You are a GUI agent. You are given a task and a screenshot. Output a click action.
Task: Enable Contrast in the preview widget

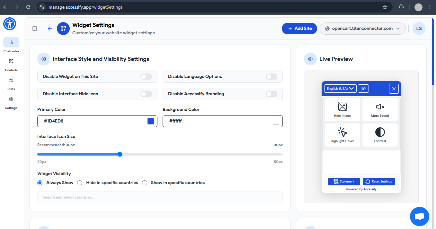380,135
